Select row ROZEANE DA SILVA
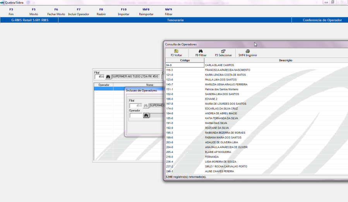The height and width of the screenshot is (202, 348). pos(257,128)
